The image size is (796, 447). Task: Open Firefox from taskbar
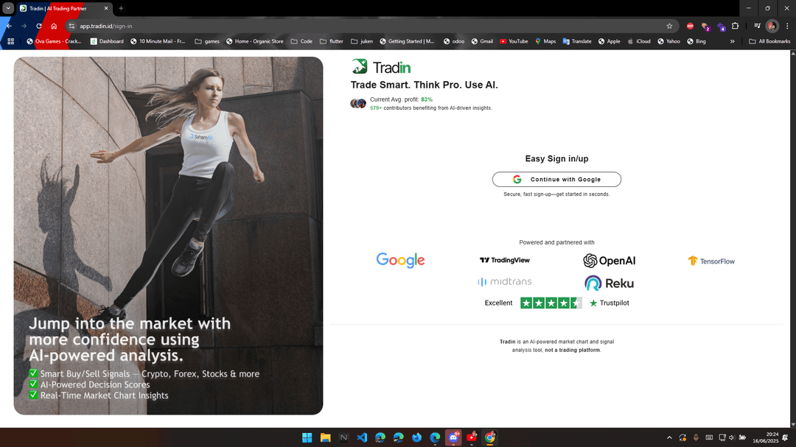click(x=416, y=437)
